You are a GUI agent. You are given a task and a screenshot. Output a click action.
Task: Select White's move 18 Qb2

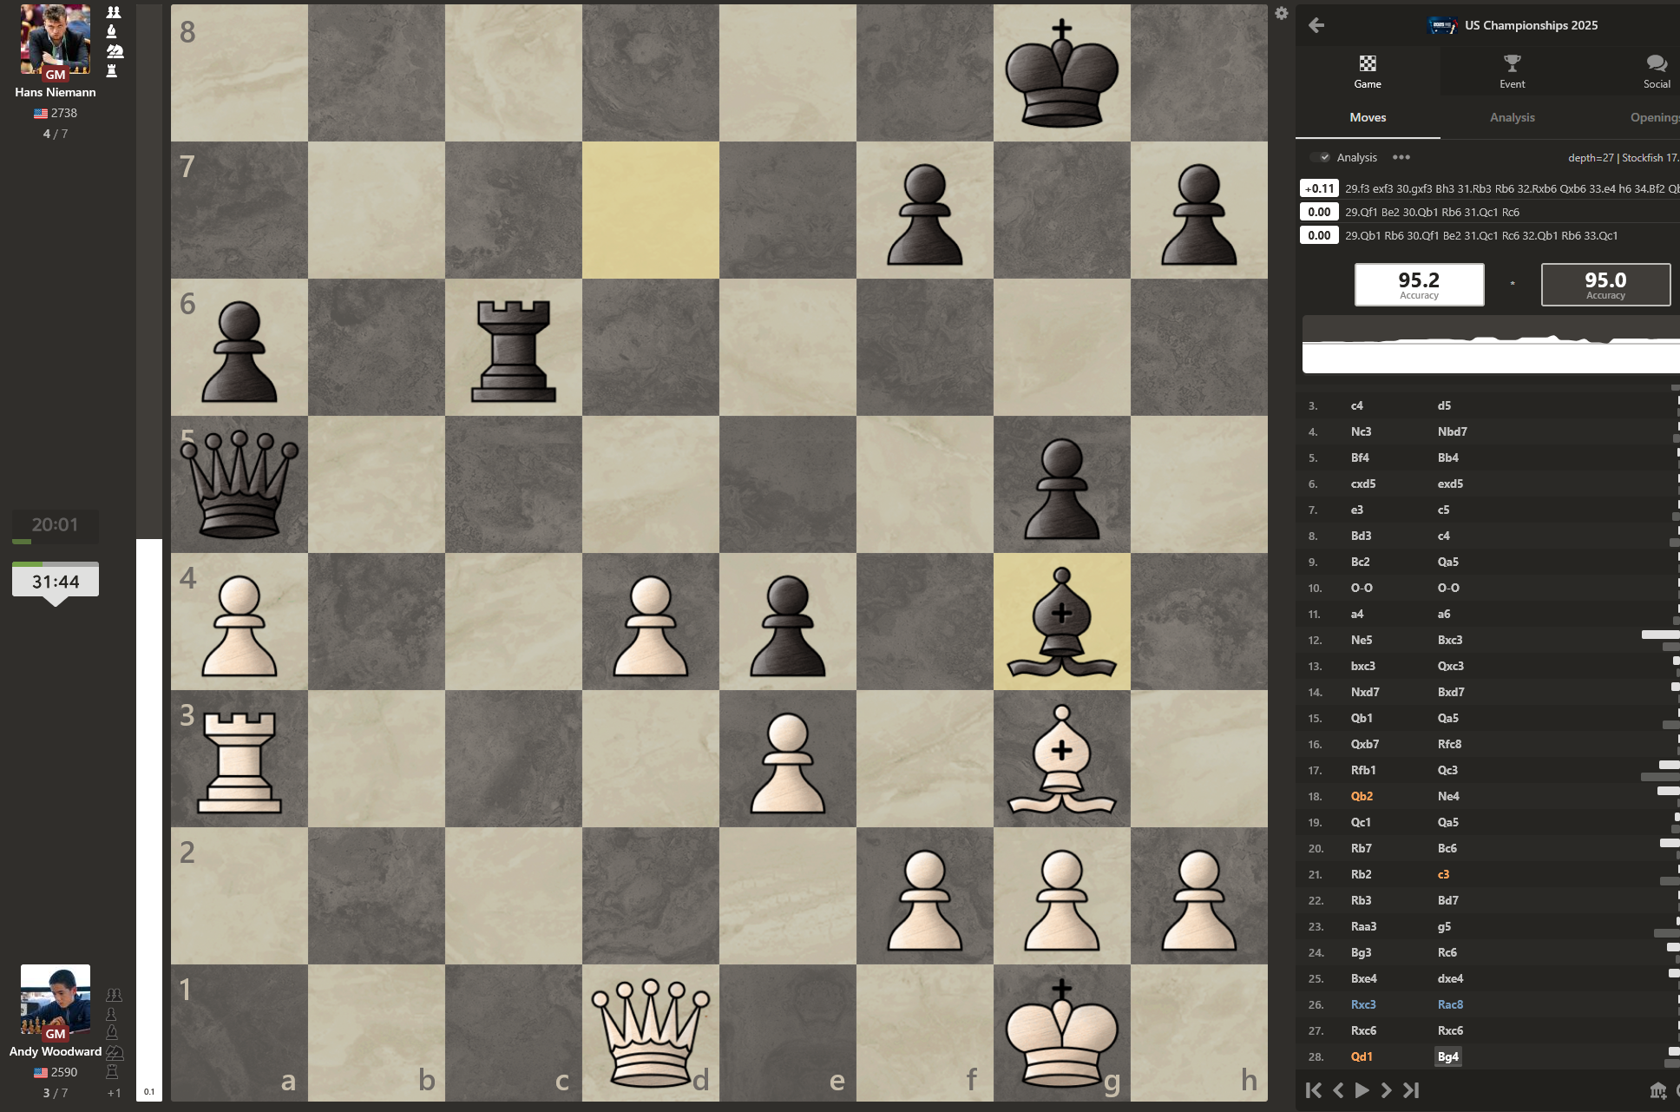pos(1362,796)
